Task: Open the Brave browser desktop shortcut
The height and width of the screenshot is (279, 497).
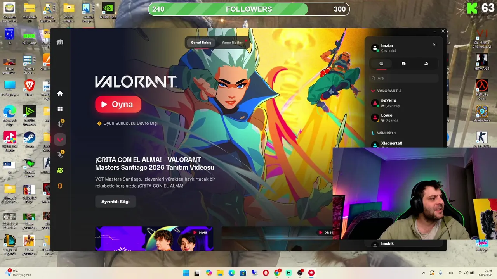Action: [29, 88]
